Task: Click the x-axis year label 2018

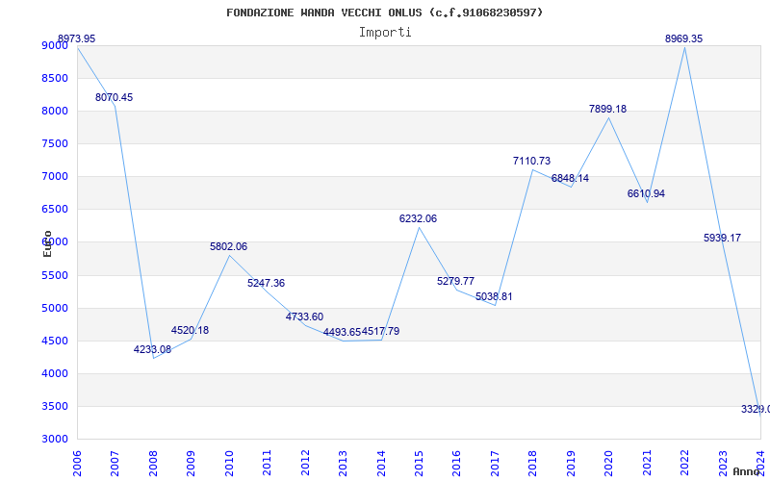Action: [533, 464]
